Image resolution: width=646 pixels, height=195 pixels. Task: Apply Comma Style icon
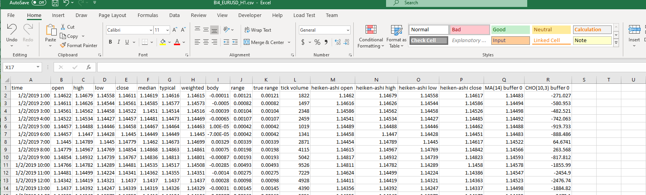coord(326,42)
